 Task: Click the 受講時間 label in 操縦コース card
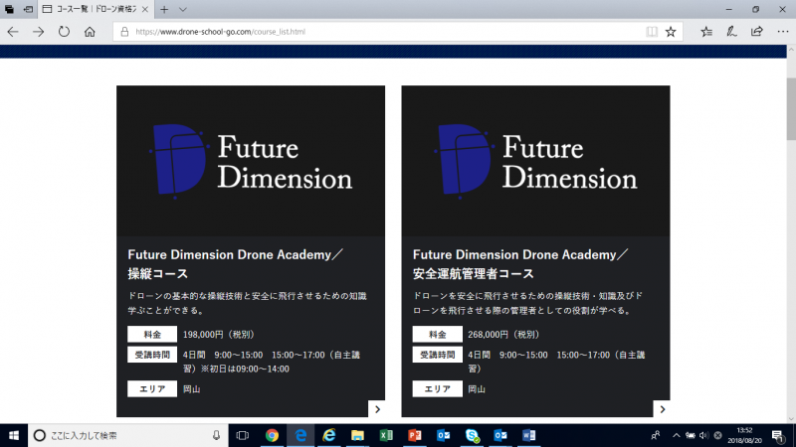pos(152,355)
